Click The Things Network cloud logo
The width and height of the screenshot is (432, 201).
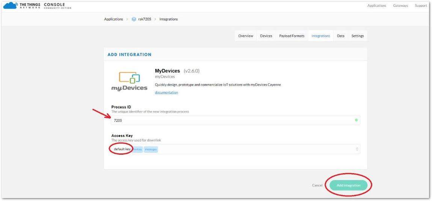tap(10, 6)
